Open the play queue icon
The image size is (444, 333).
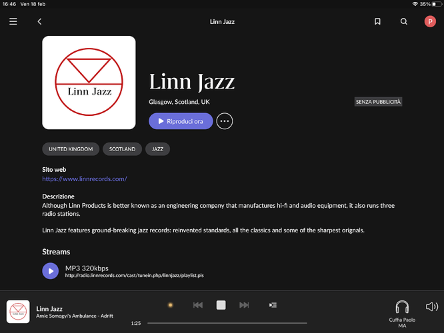(273, 305)
